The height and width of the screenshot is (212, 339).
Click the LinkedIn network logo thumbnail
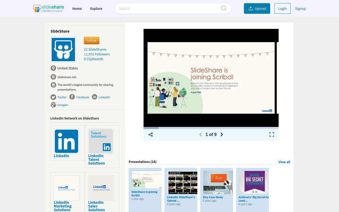[x=66, y=141]
